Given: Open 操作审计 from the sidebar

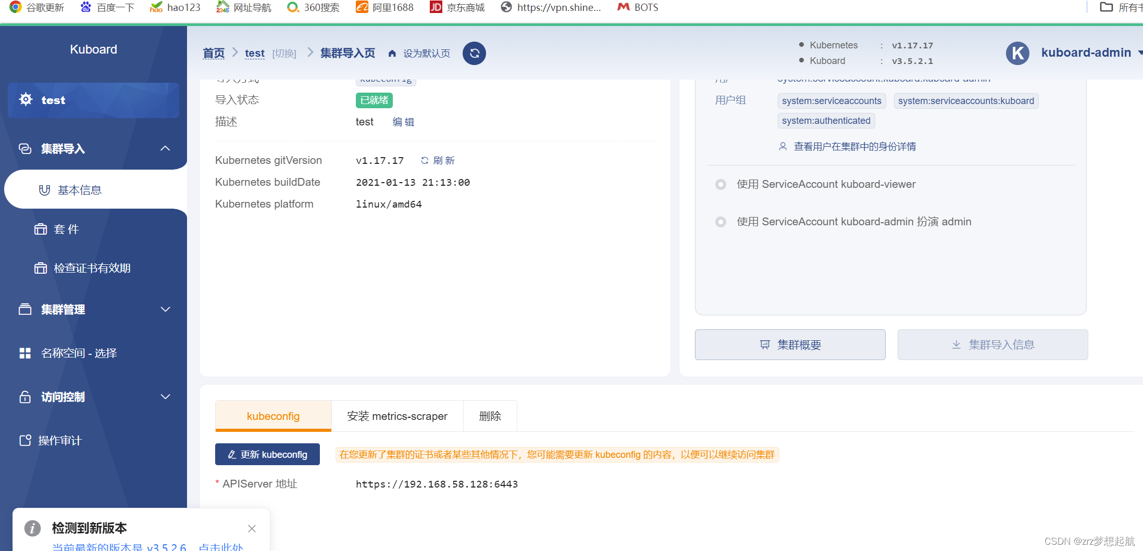Looking at the screenshot, I should pos(59,440).
